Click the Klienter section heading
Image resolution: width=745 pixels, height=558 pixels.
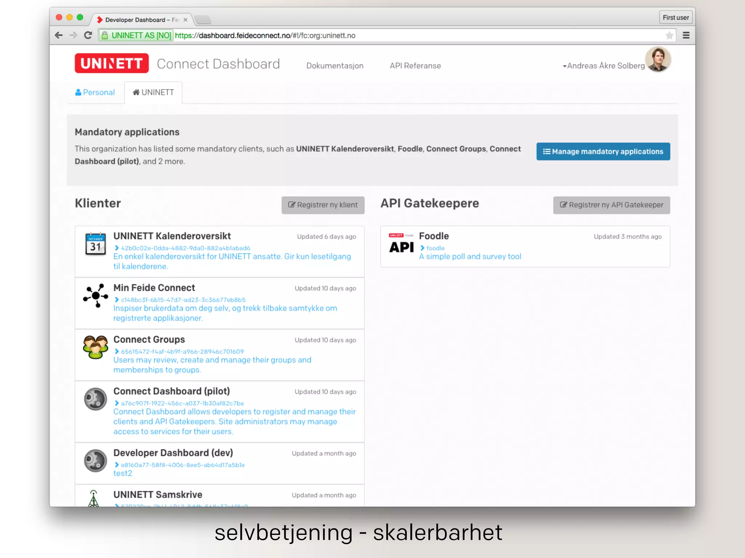(x=98, y=203)
